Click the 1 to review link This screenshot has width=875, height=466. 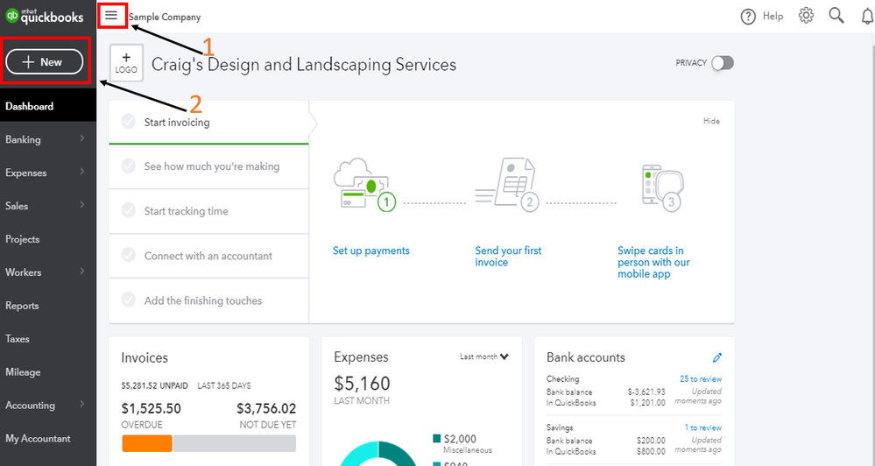click(x=703, y=427)
